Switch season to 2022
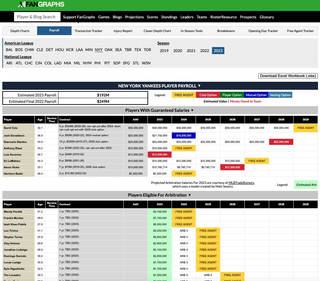Image resolution: width=320 pixels, height=281 pixels. [205, 51]
